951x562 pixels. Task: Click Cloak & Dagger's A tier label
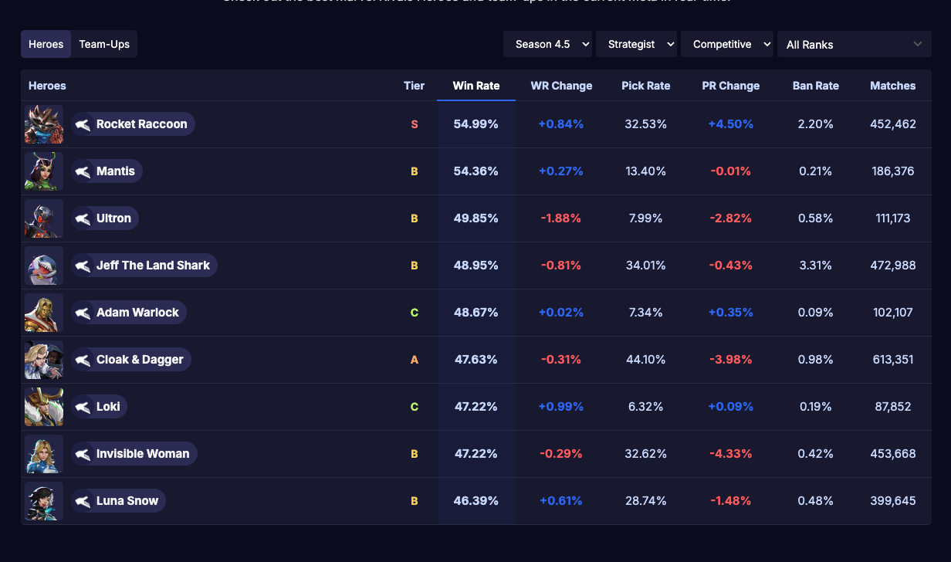tap(415, 360)
